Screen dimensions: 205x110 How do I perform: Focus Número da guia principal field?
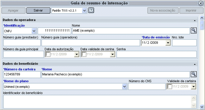tap(23, 54)
